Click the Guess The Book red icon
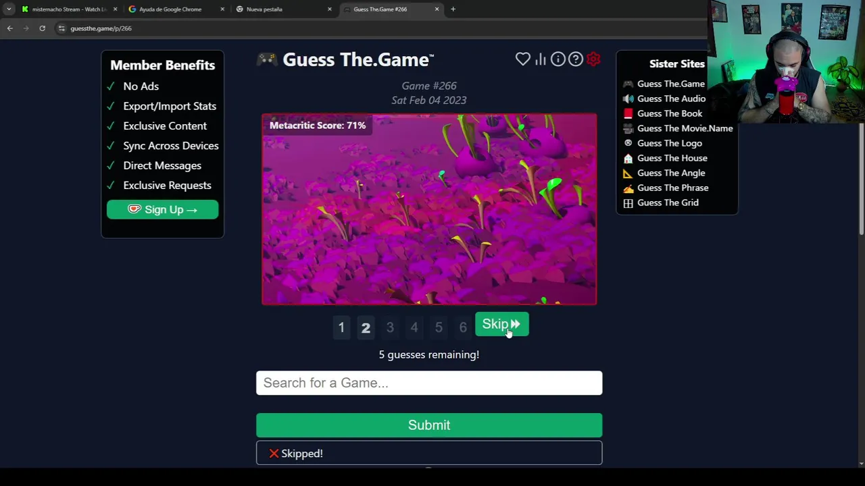 (x=628, y=113)
